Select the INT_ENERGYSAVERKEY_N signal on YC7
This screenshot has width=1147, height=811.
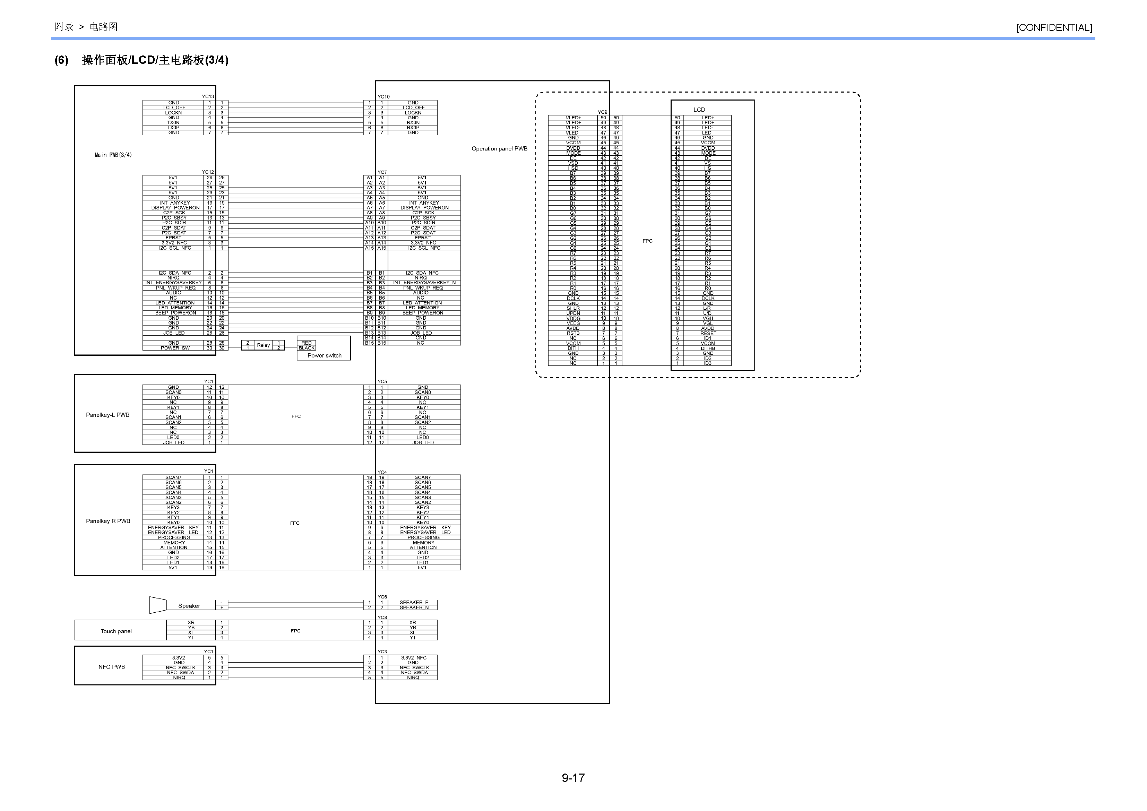424,282
